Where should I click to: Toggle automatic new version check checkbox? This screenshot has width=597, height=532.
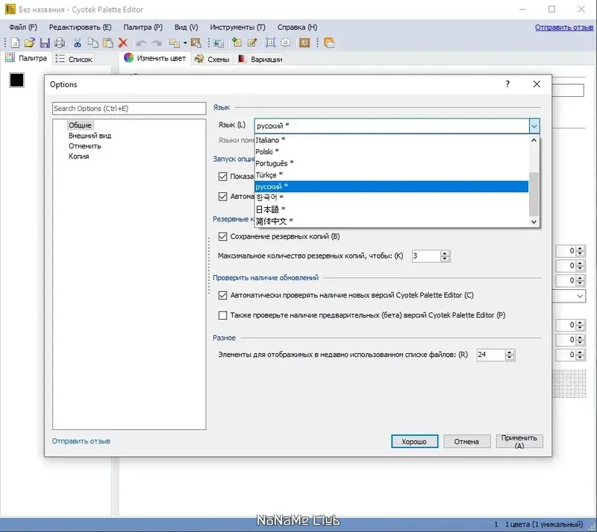222,296
